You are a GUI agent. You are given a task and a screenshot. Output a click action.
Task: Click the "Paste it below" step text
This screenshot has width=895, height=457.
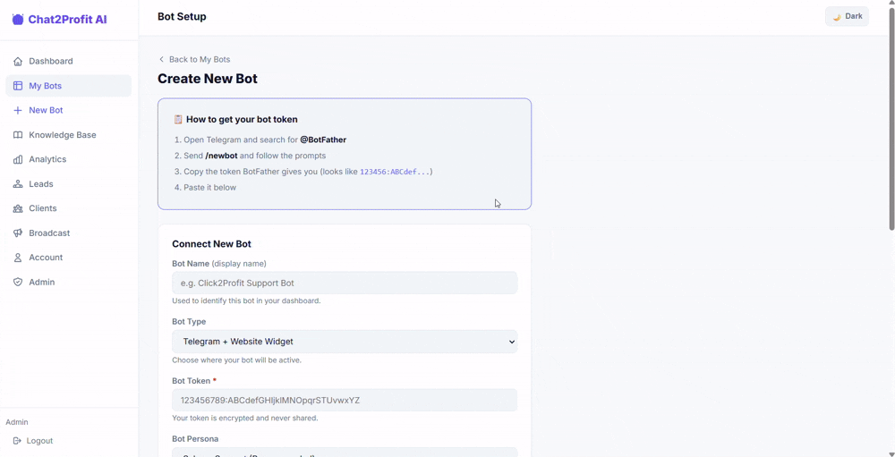[209, 187]
